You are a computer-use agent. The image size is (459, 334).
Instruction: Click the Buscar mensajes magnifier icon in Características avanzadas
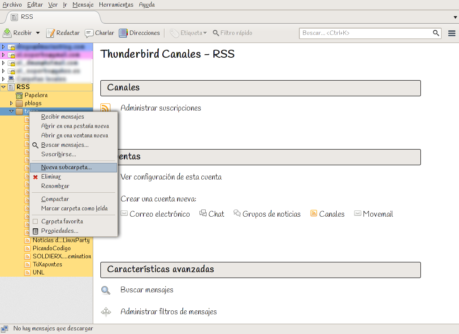pyautogui.click(x=106, y=290)
